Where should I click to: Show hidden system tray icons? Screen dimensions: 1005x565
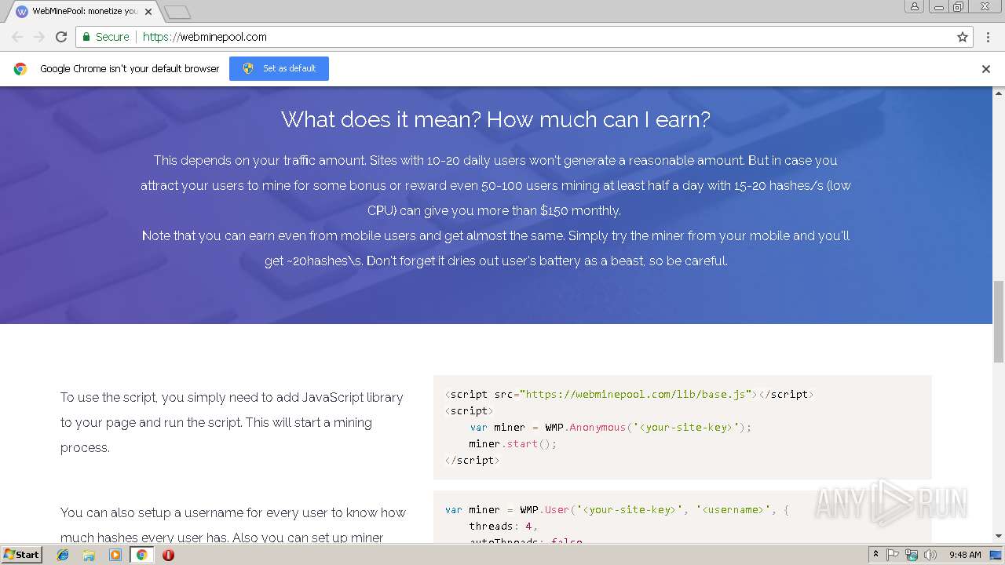[875, 555]
